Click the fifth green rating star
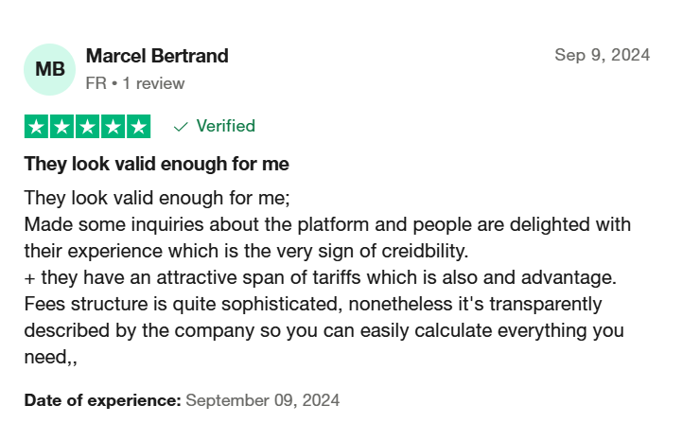This screenshot has height=441, width=700. coord(139,127)
